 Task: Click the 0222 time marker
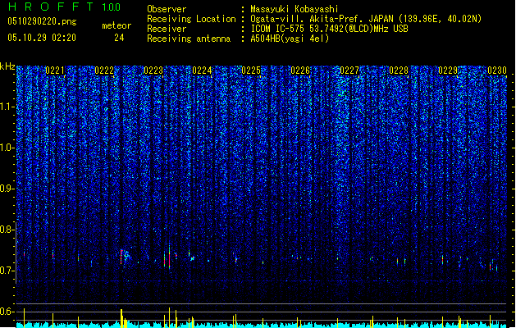(x=104, y=71)
